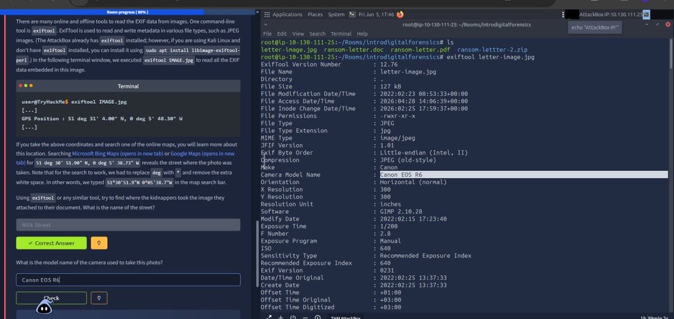Viewport: 674px width, 319px height.
Task: Click the Make value Canon
Action: point(389,168)
